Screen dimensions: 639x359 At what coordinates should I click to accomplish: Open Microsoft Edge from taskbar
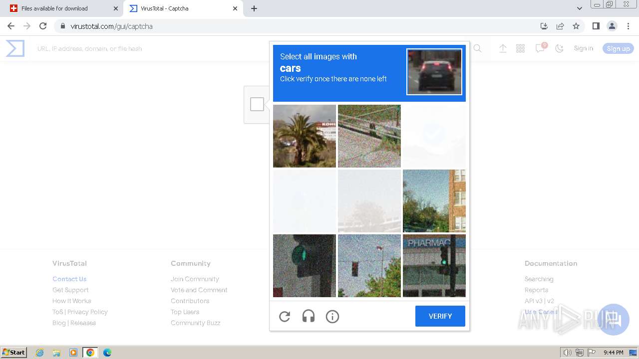point(107,353)
